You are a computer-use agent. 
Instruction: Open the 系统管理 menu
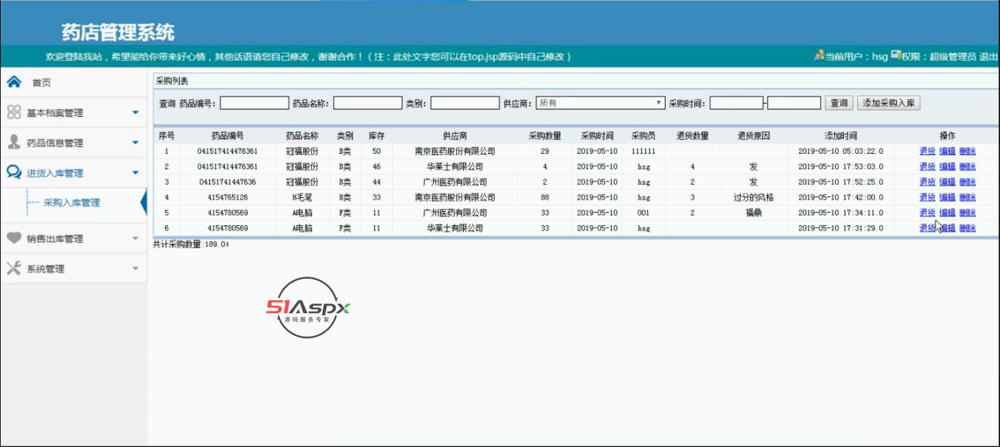[73, 269]
